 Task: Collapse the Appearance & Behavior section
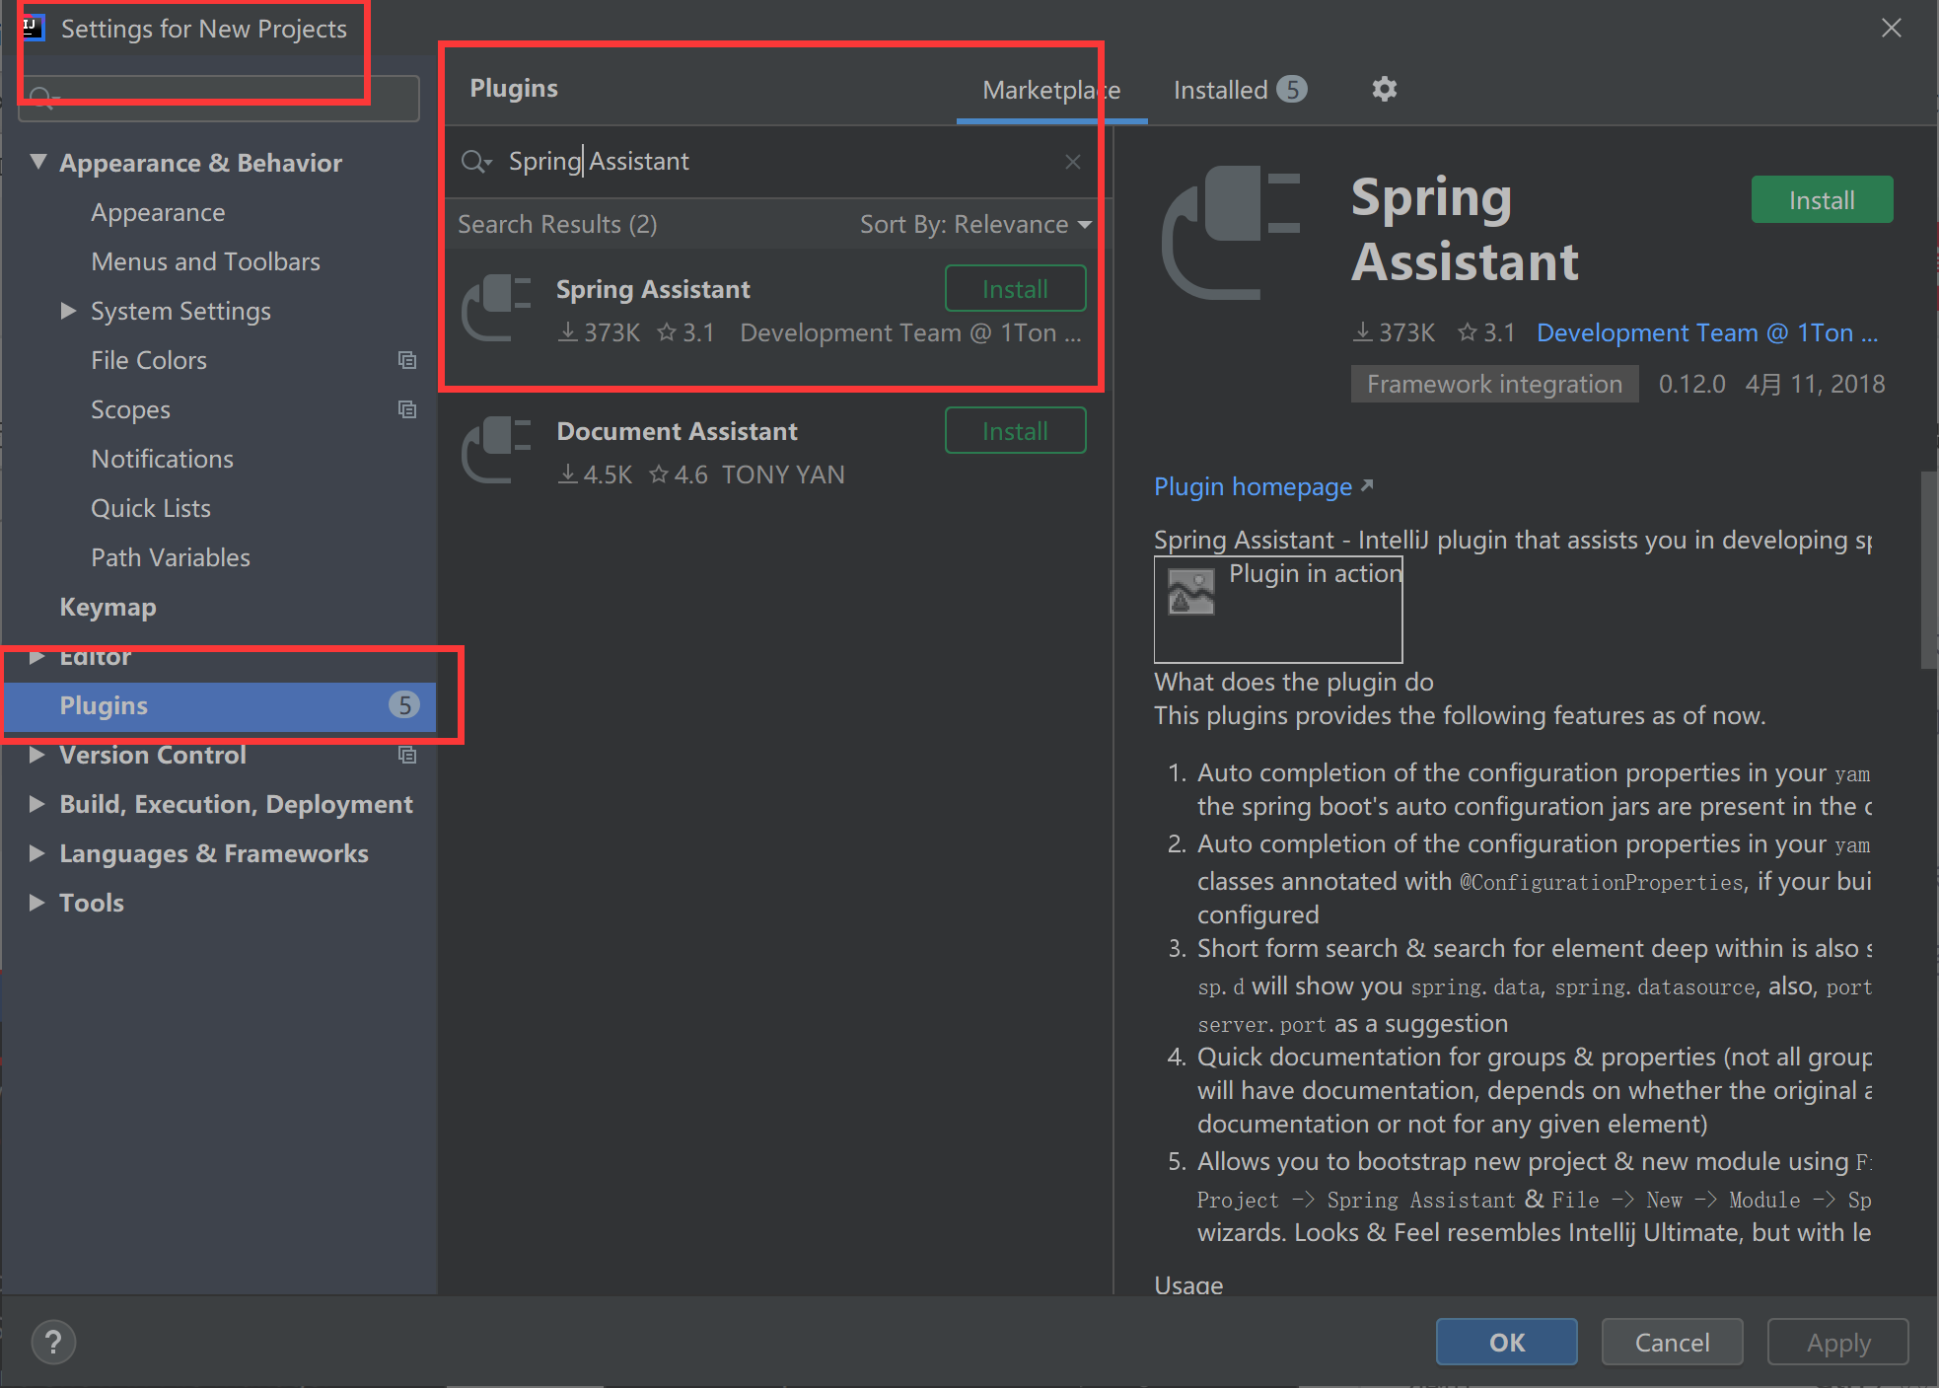click(x=37, y=162)
